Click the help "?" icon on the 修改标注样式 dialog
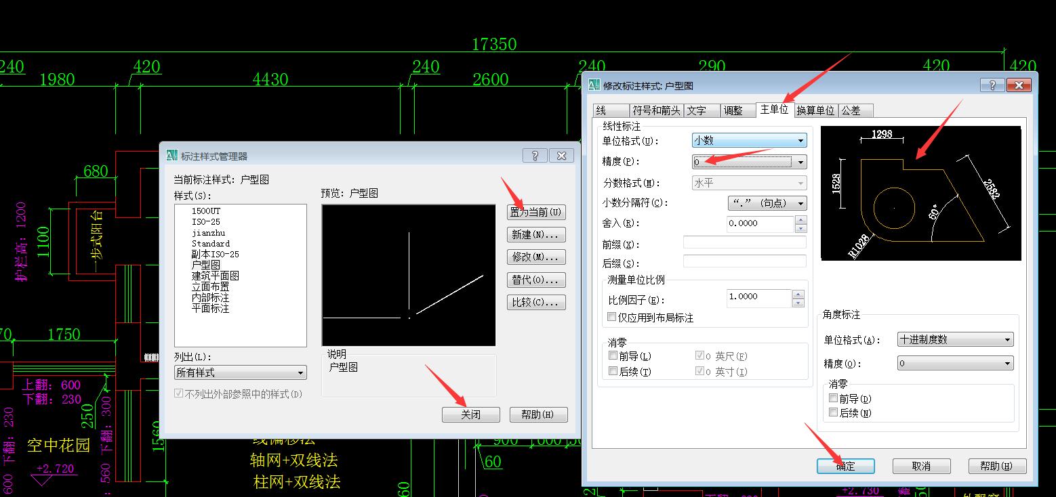This screenshot has width=1056, height=497. pyautogui.click(x=992, y=85)
